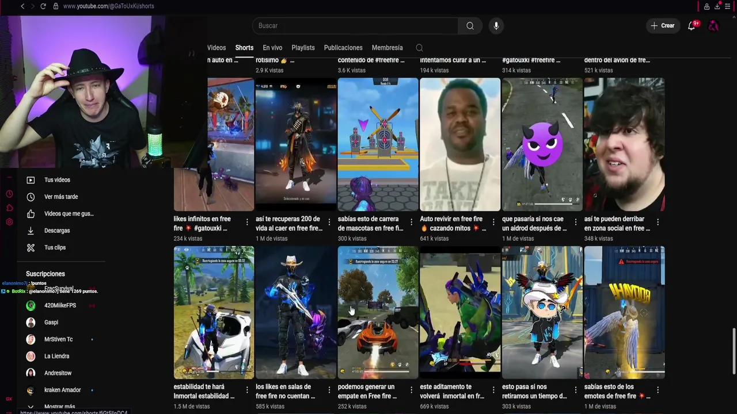Click the Crear button
Screen dimensions: 737x414
[x=662, y=26]
